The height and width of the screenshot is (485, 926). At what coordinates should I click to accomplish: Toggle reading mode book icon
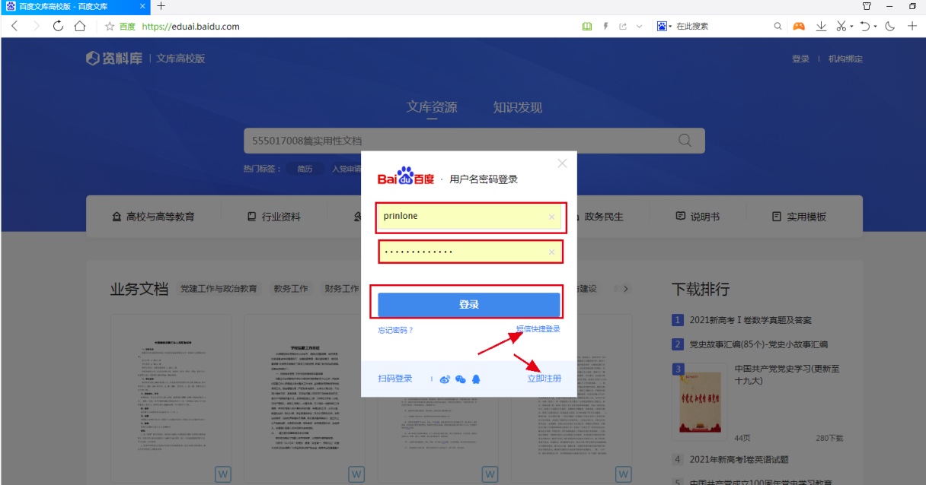click(586, 26)
